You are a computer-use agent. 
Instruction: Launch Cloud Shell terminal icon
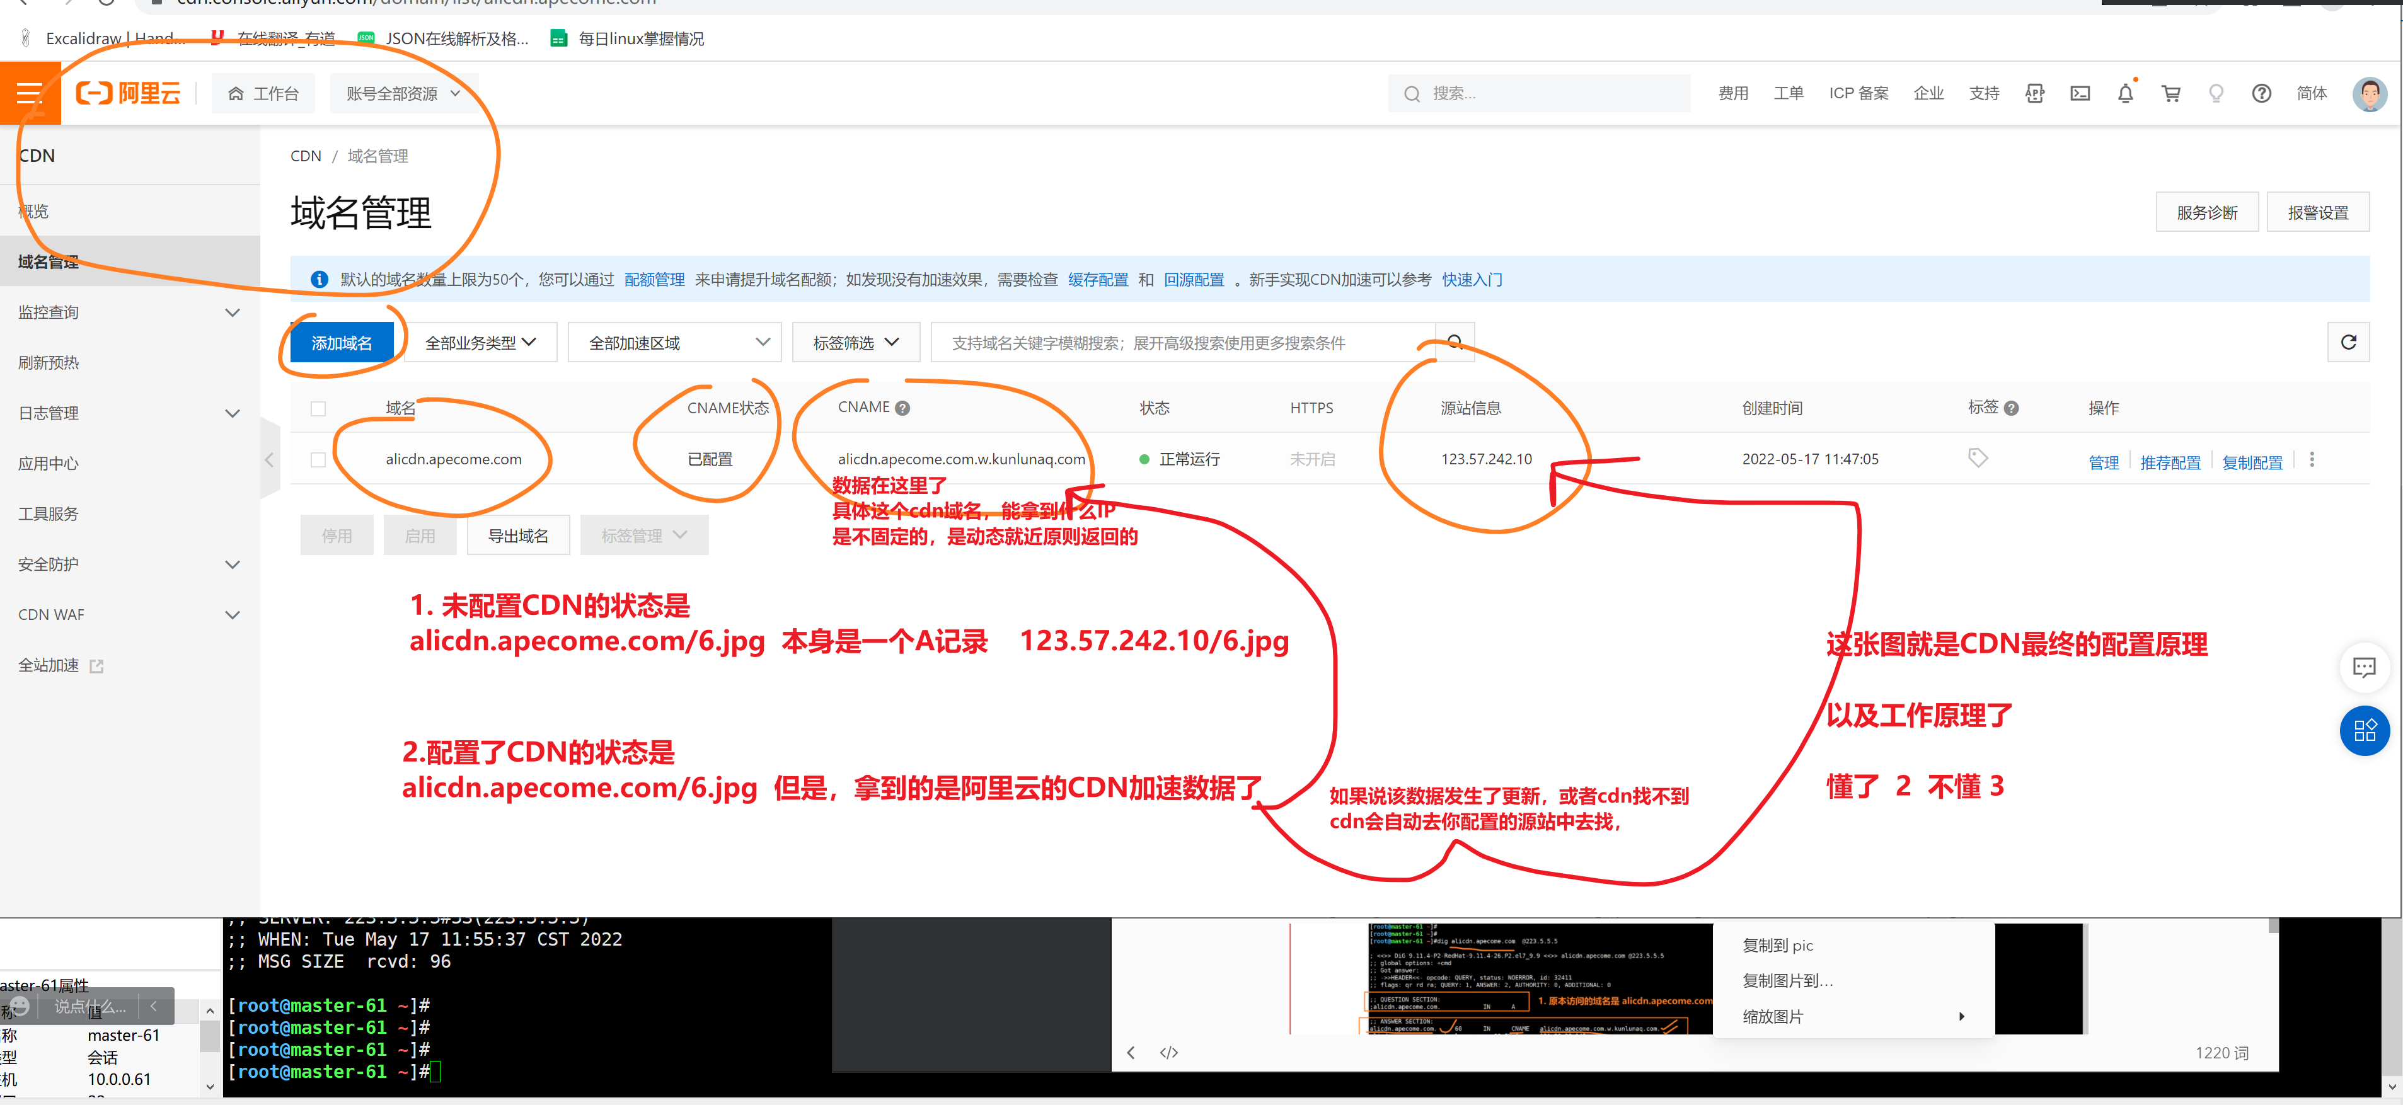(x=2080, y=93)
